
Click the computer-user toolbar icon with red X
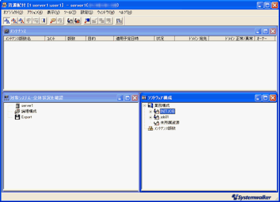[x=78, y=21]
